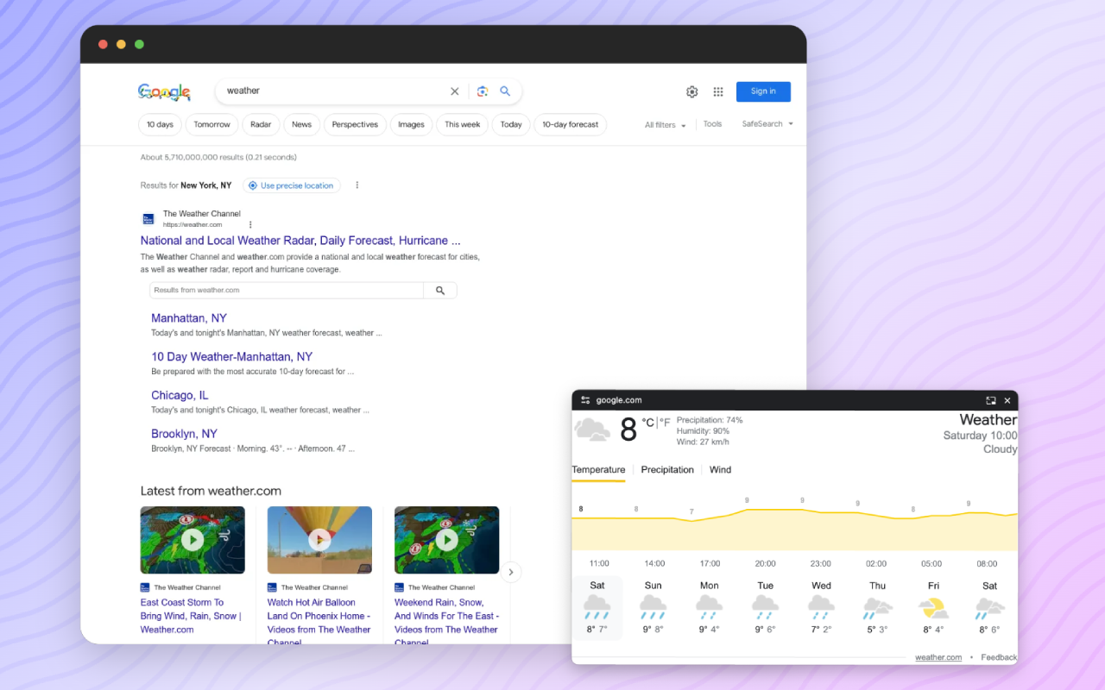Click the green maximize dot of the browser window

[139, 44]
